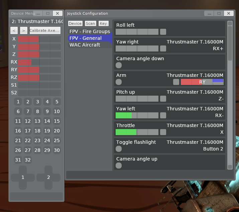The width and height of the screenshot is (239, 212).
Task: Click the Pitch up square button indicator
Action: (x=163, y=99)
